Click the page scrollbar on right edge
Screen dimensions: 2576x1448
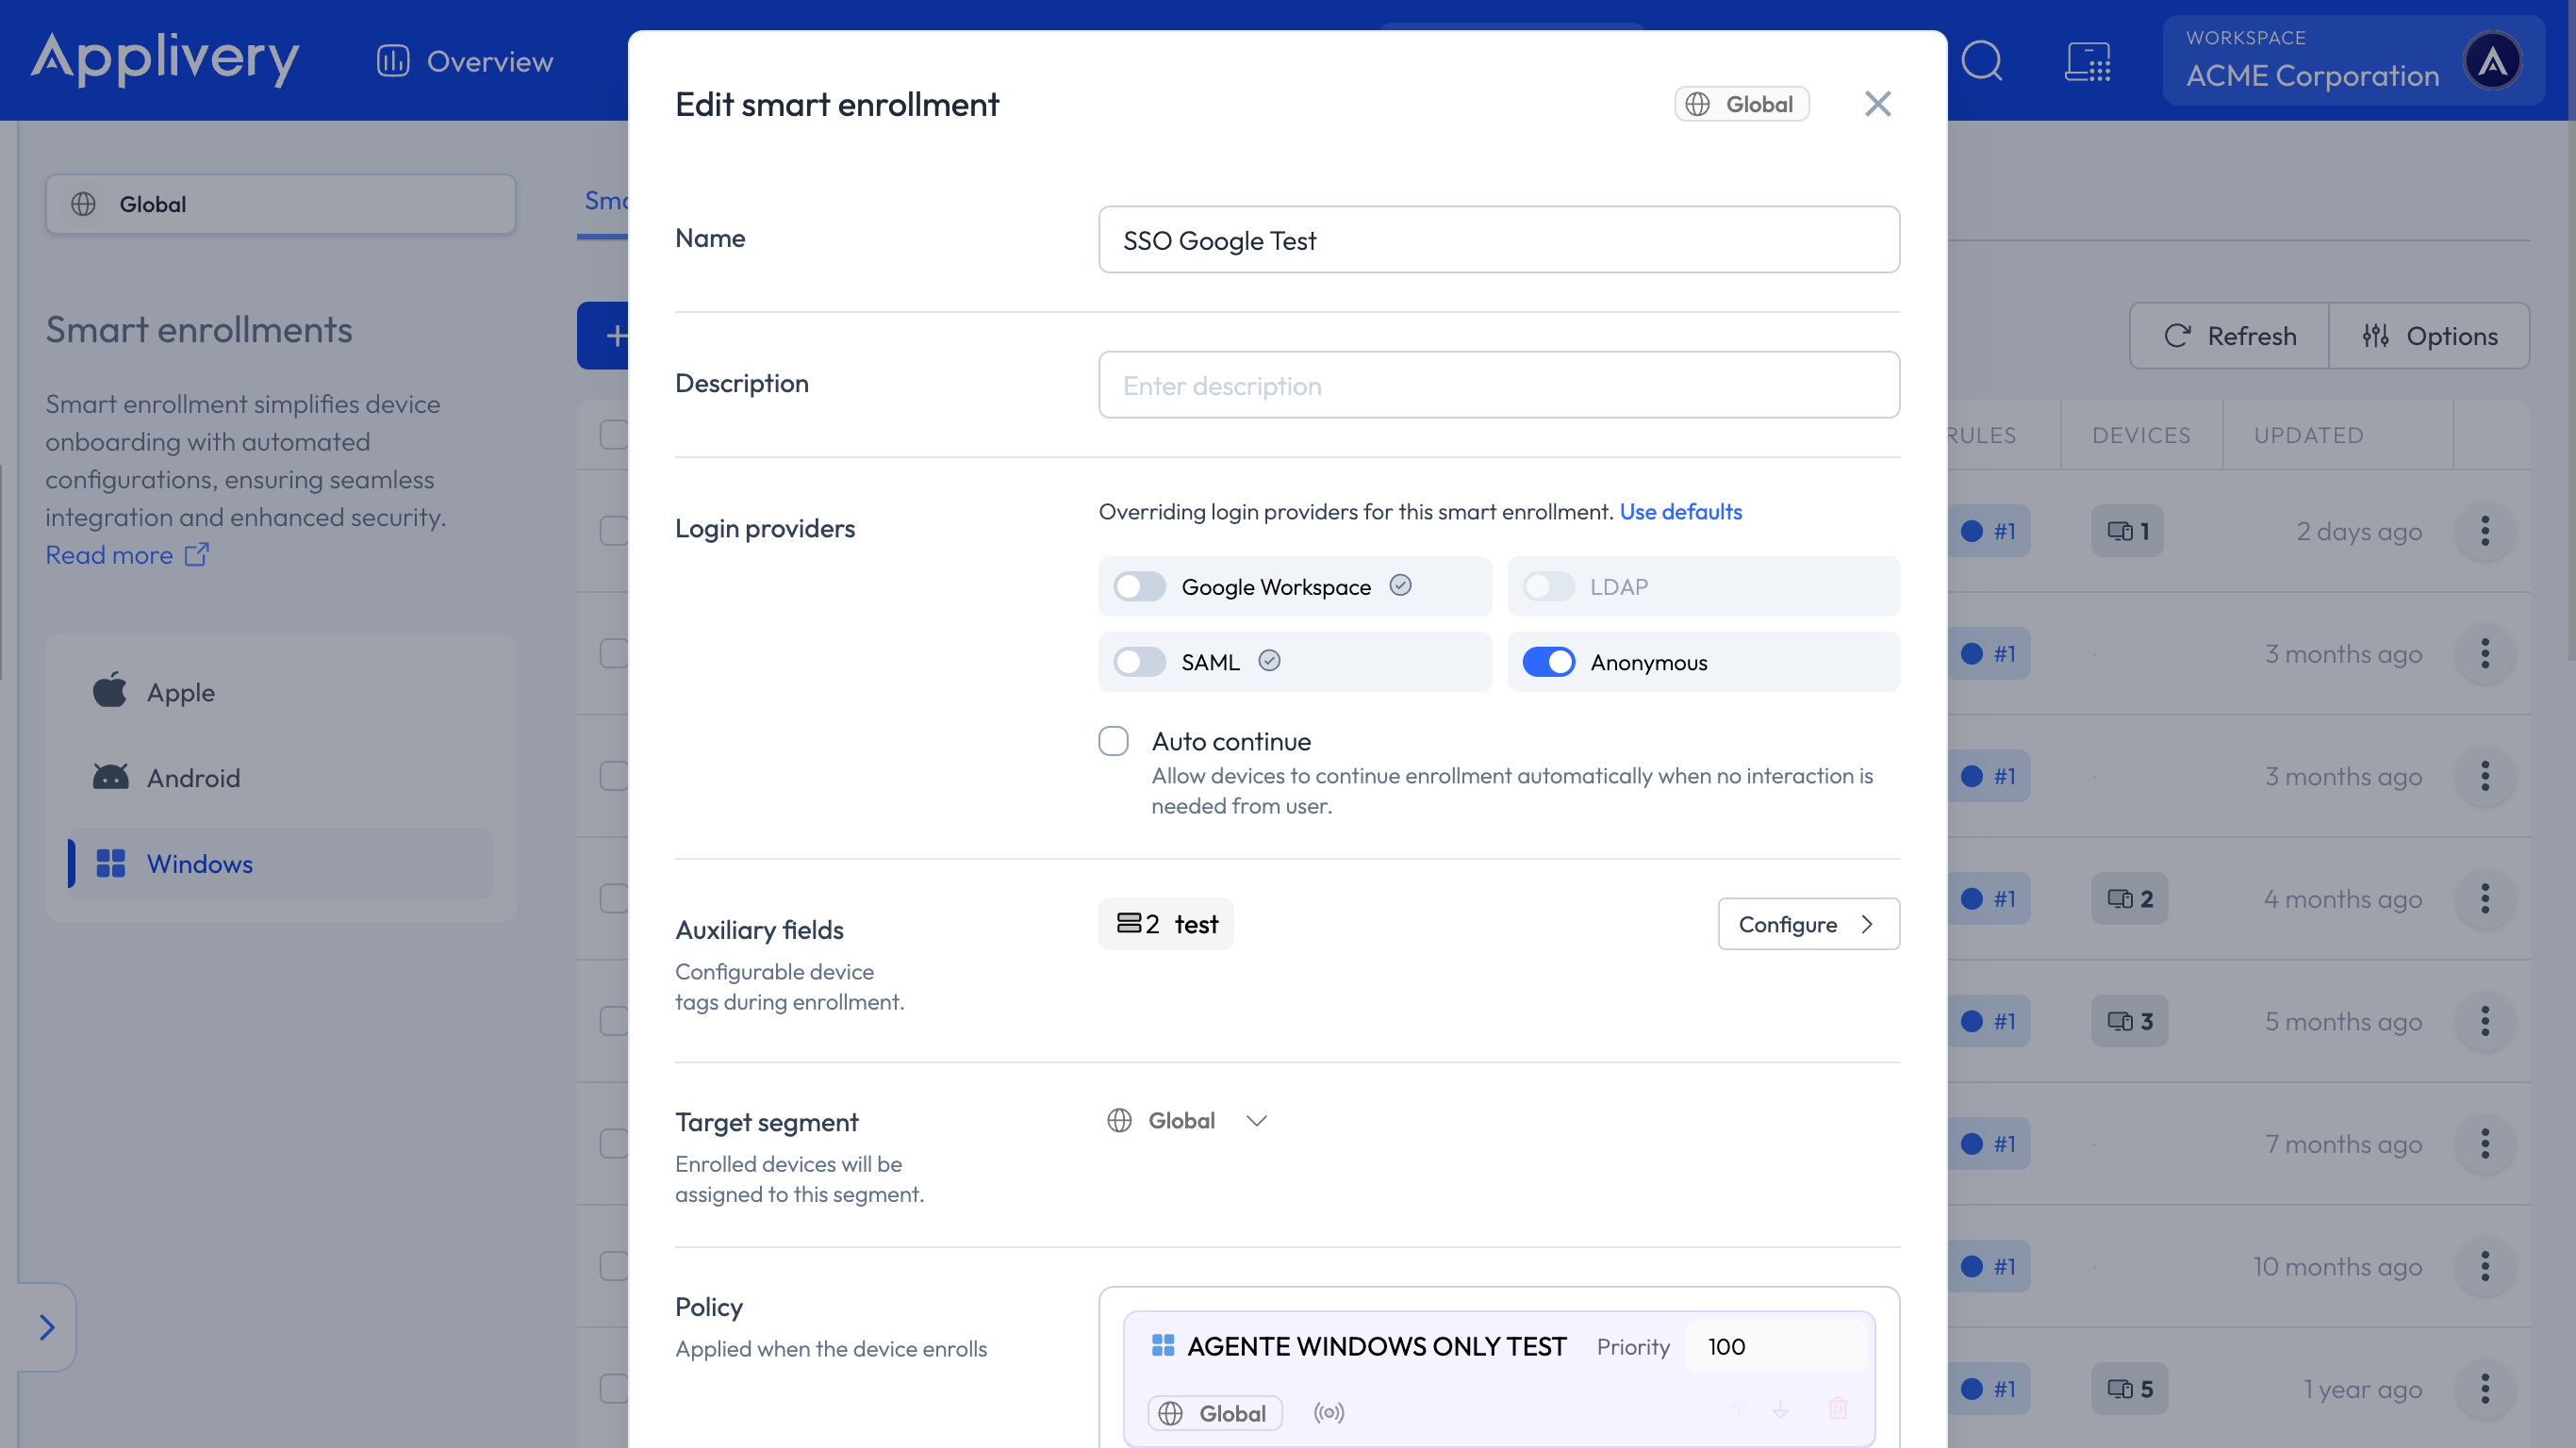(x=2570, y=330)
